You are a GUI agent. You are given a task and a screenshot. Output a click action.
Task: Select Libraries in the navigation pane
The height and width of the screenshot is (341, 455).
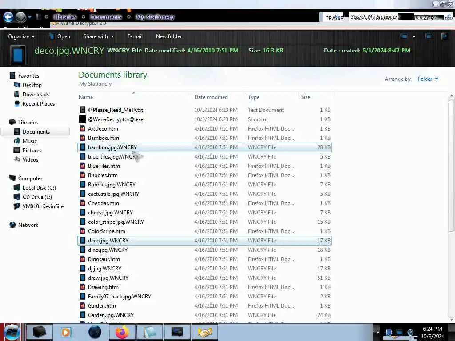point(28,123)
